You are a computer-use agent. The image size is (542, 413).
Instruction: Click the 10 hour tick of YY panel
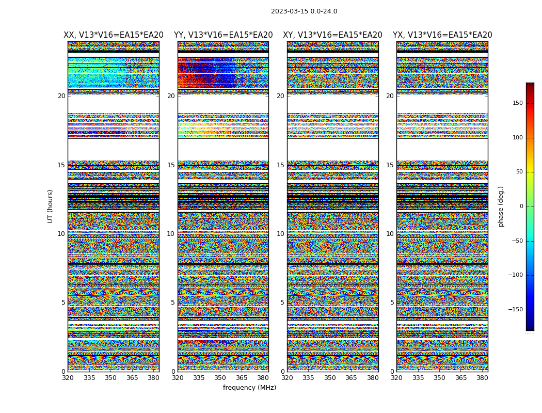pos(171,234)
